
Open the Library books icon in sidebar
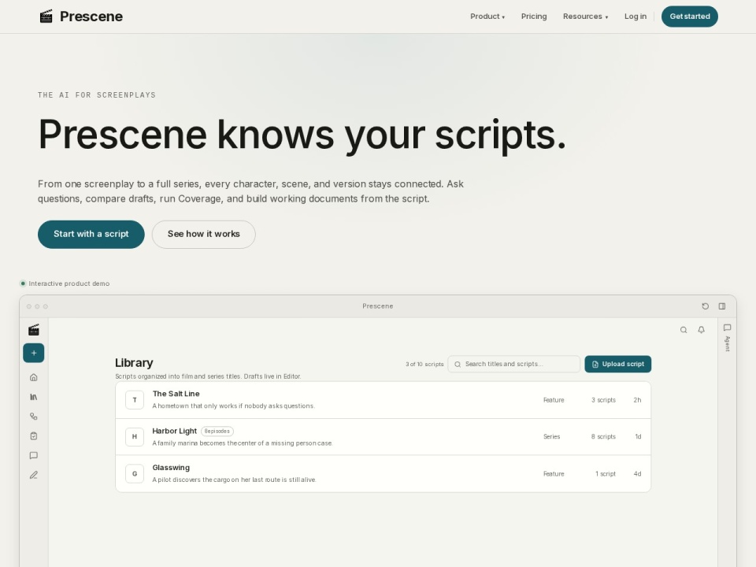point(34,397)
